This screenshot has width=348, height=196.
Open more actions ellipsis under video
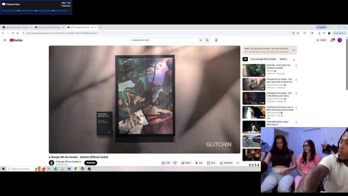coord(238,163)
